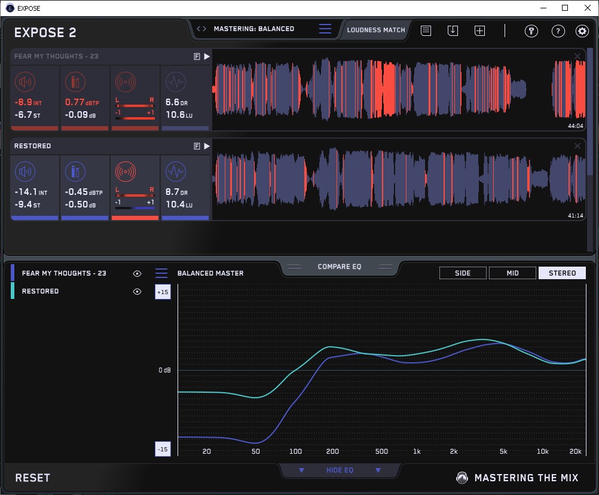
Task: Remove the Fear My Thoughts - 23 track
Action: tap(577, 56)
